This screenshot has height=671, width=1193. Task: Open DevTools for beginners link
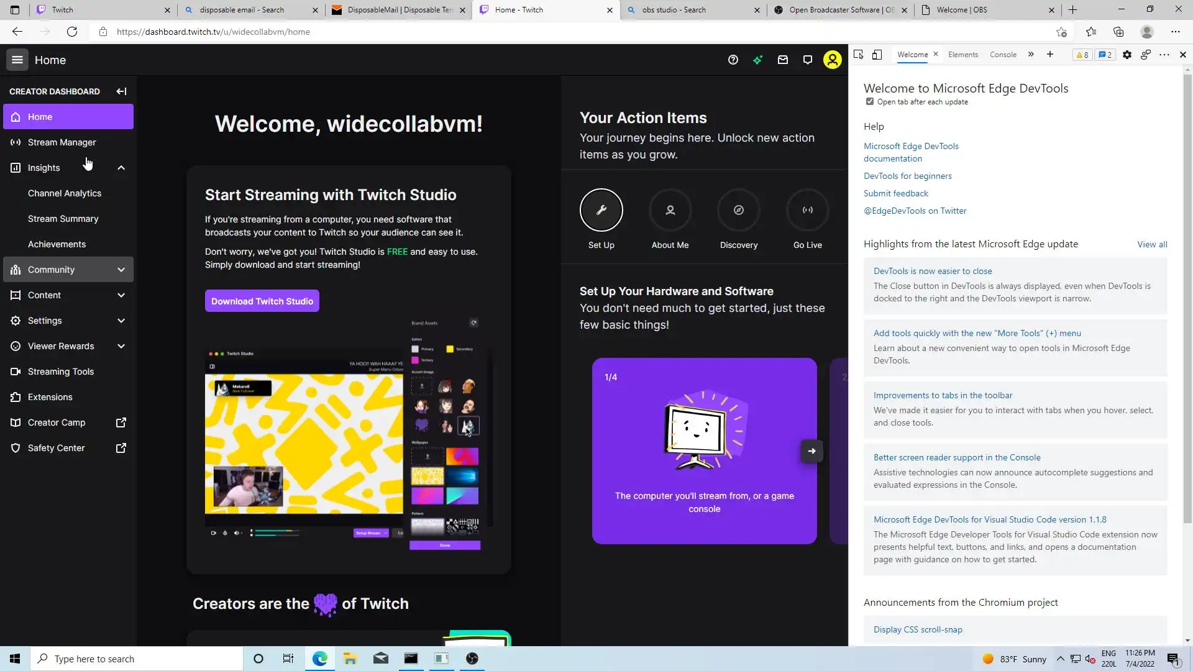(907, 176)
